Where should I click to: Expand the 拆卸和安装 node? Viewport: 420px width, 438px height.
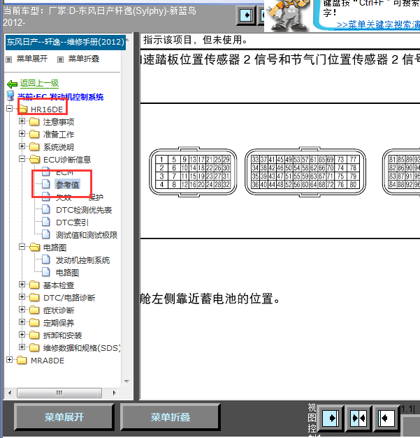coord(22,334)
